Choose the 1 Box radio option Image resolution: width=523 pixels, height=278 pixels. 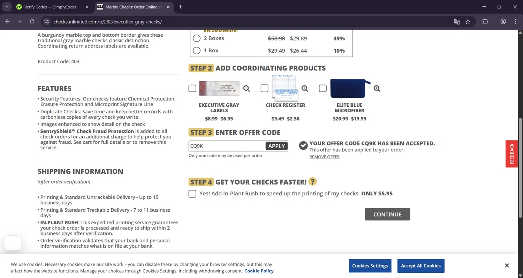point(197,51)
